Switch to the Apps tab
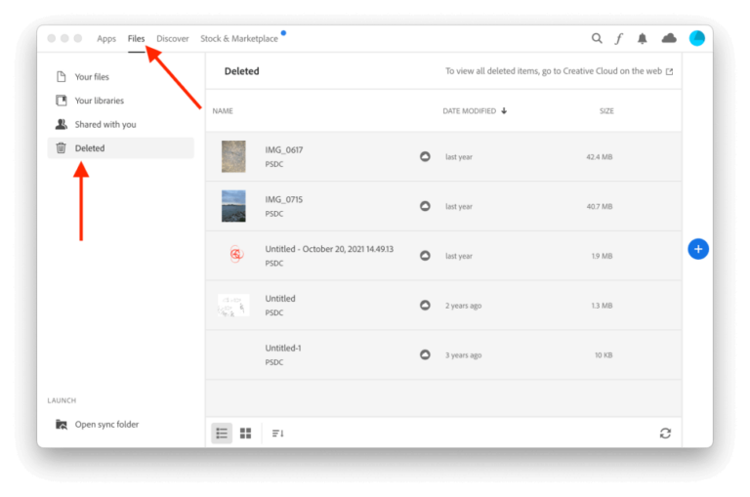This screenshot has width=750, height=497. click(x=106, y=39)
